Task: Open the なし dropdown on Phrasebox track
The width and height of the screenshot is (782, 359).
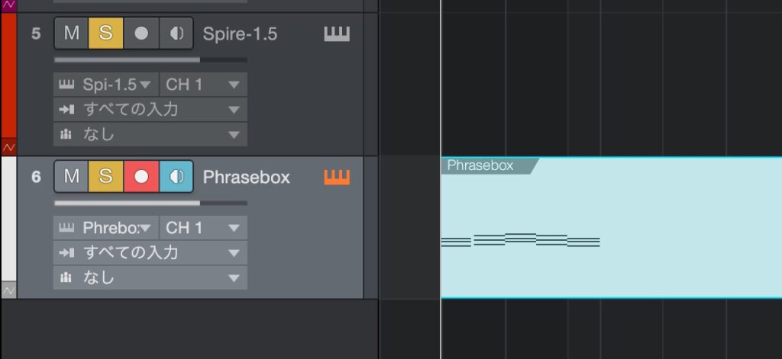Action: 150,277
